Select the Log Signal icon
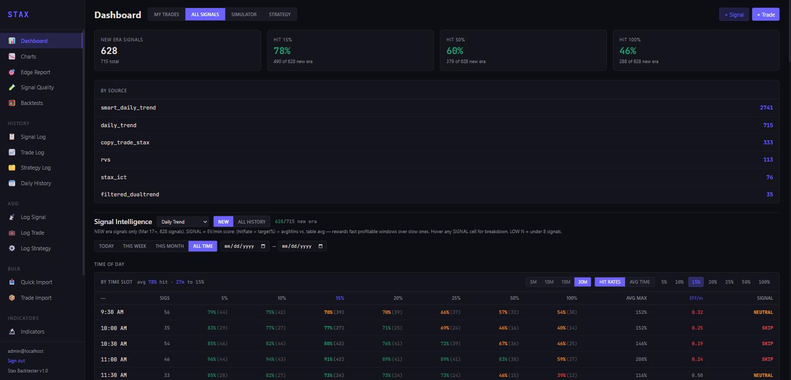This screenshot has height=380, width=791. tap(12, 217)
